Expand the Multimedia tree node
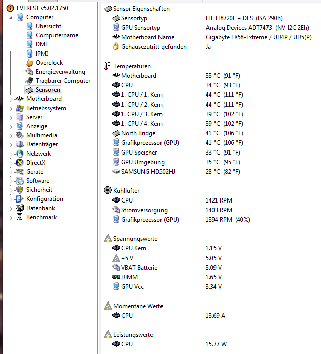This screenshot has width=321, height=354. (11, 136)
